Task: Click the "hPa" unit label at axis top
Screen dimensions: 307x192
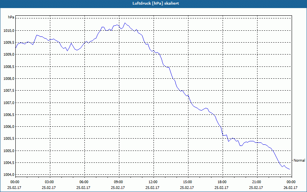Action: (11, 17)
